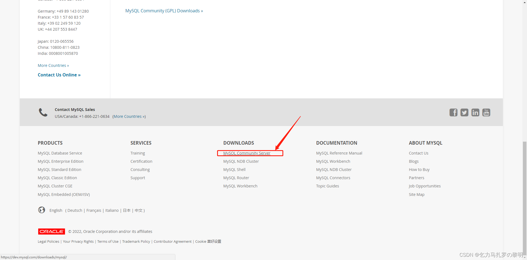Click Contact Us under About MySQL

(x=419, y=153)
